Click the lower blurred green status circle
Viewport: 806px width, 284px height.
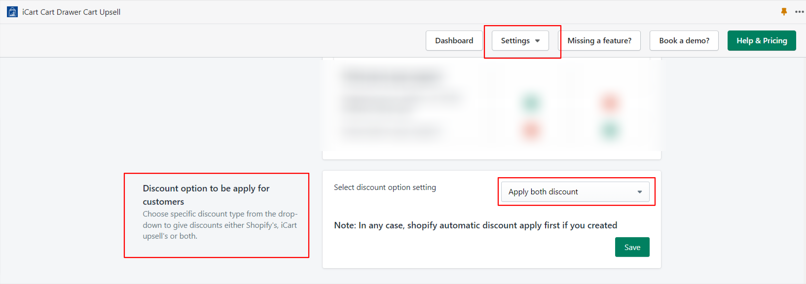pos(610,130)
